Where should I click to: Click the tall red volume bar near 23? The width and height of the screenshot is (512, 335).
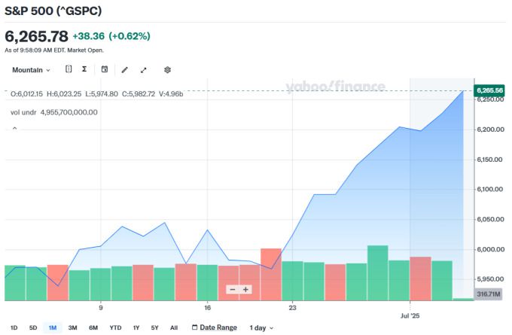pyautogui.click(x=270, y=275)
